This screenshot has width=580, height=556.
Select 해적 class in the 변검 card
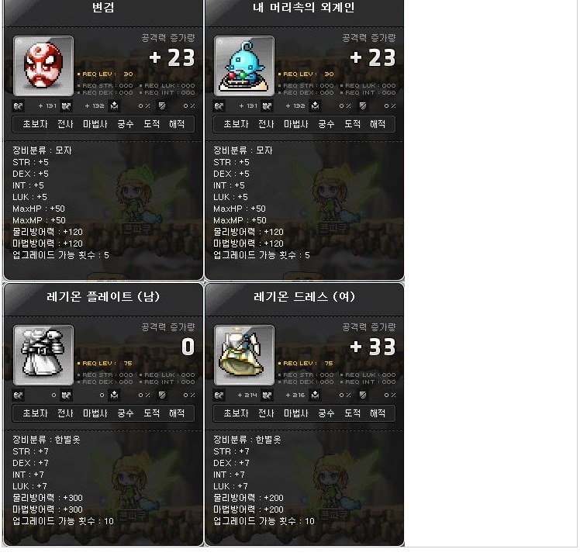tap(177, 124)
